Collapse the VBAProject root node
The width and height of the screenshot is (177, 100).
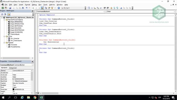[x=2, y=17]
